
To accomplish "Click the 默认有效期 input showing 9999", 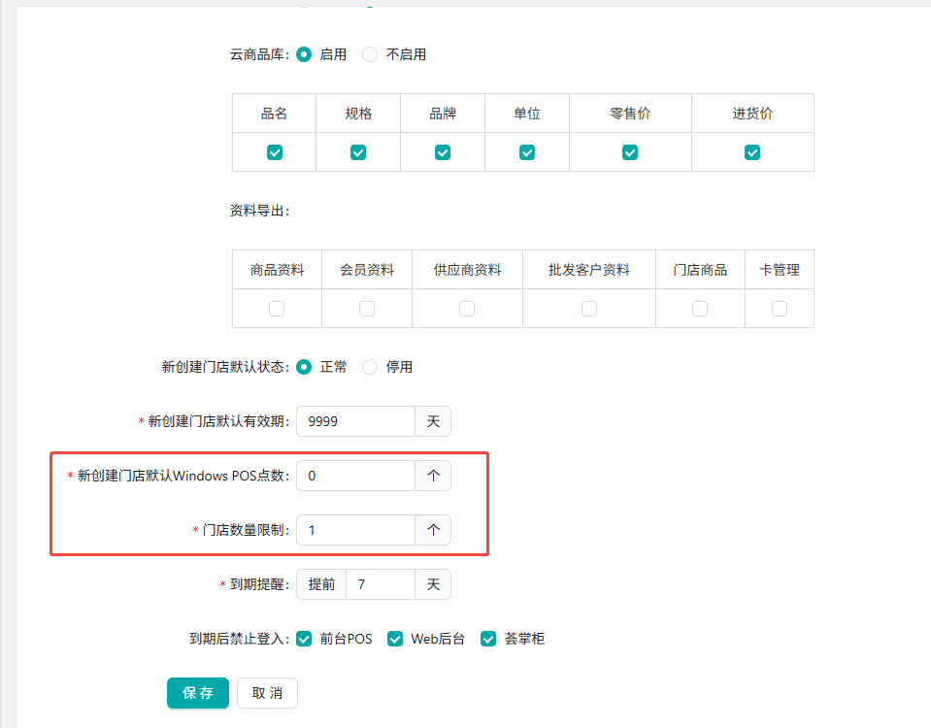I will point(355,421).
